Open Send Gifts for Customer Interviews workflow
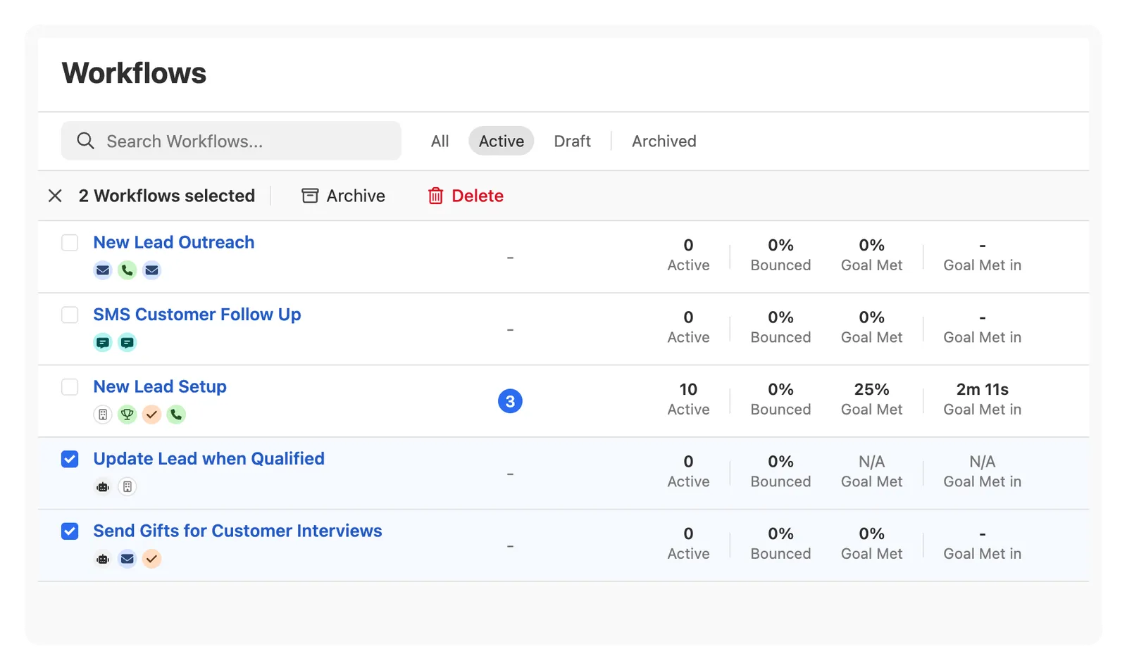This screenshot has width=1127, height=670. click(x=237, y=531)
